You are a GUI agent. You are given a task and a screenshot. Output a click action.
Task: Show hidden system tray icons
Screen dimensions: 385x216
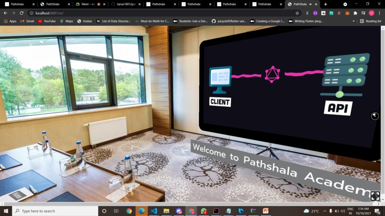[325, 211]
